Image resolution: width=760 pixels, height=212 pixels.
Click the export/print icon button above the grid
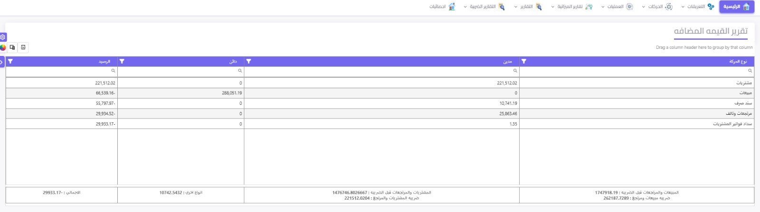[x=23, y=47]
